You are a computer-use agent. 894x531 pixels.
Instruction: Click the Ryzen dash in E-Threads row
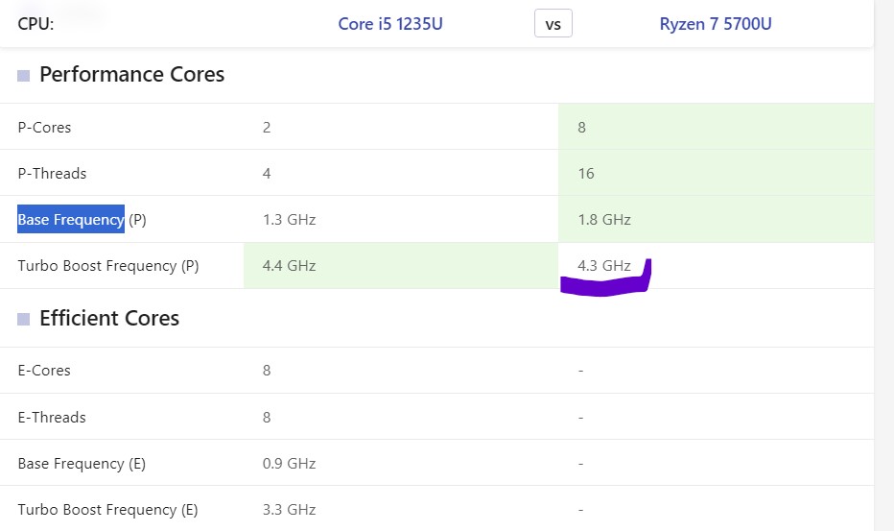click(x=581, y=418)
